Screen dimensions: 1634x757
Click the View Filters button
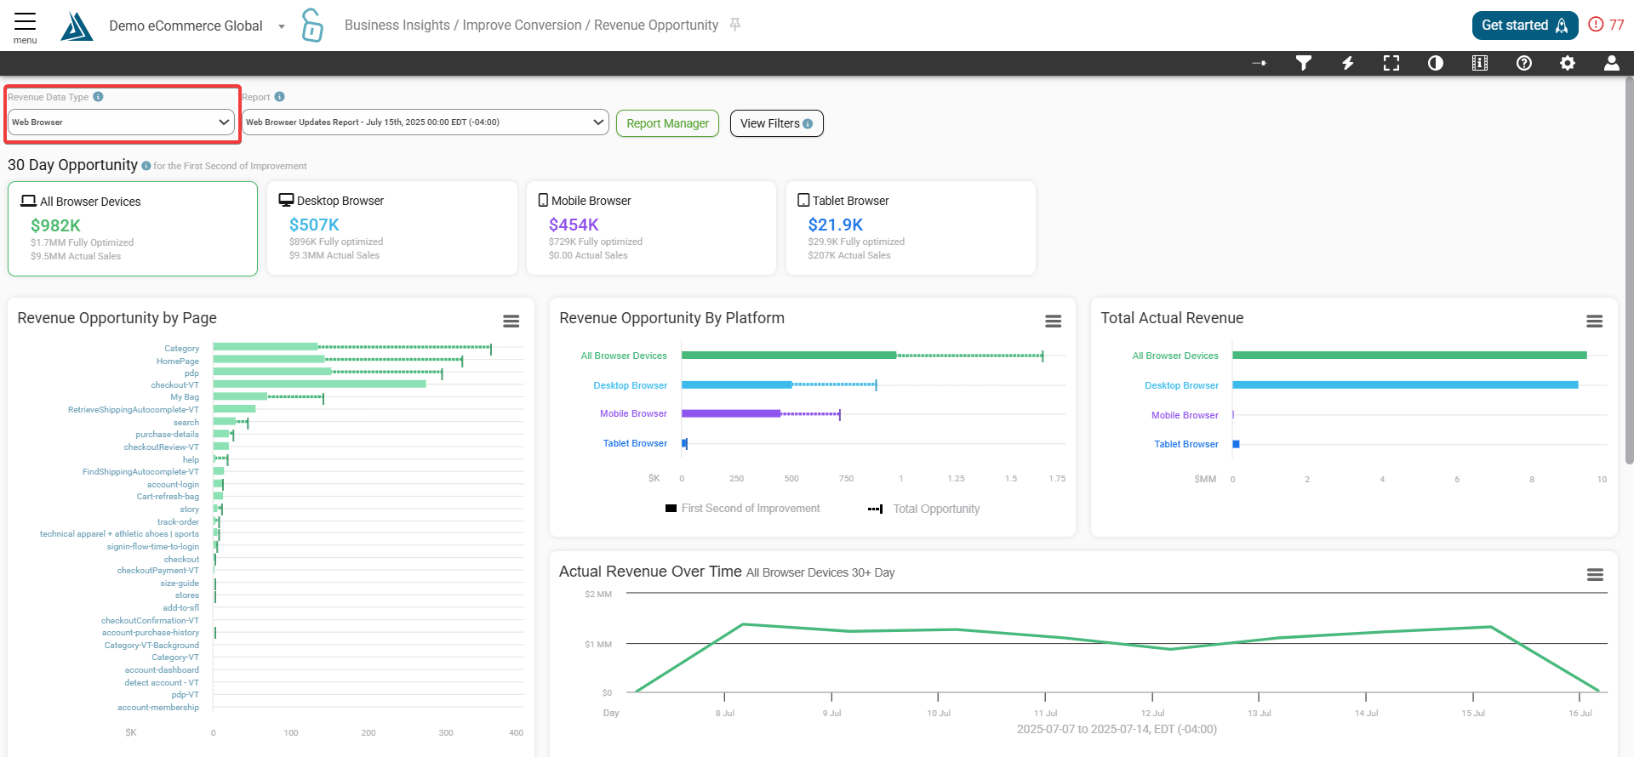pyautogui.click(x=776, y=123)
